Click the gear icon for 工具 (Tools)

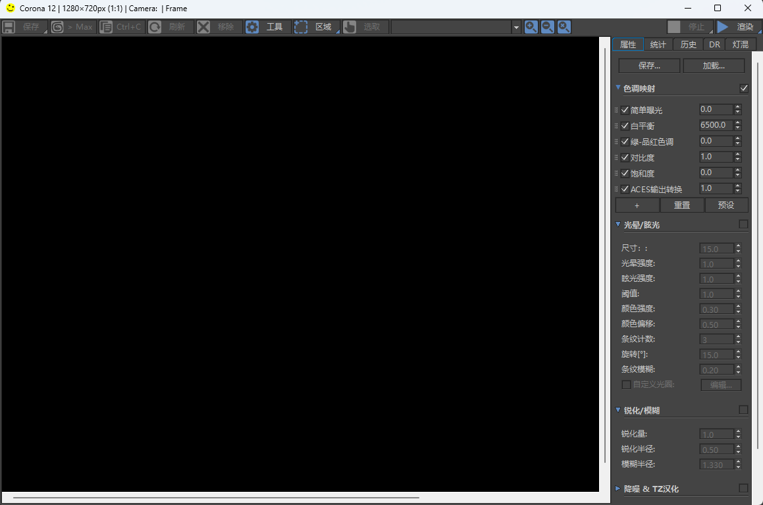click(x=252, y=27)
